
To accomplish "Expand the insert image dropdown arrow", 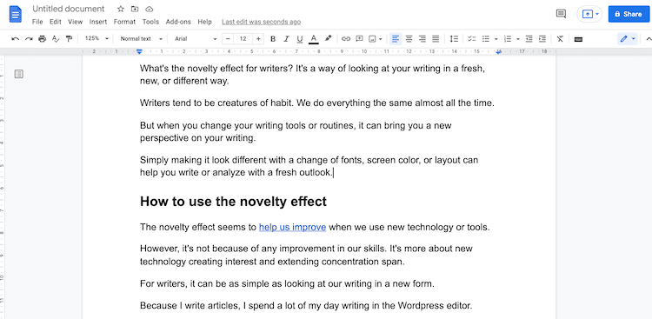I will pos(381,39).
